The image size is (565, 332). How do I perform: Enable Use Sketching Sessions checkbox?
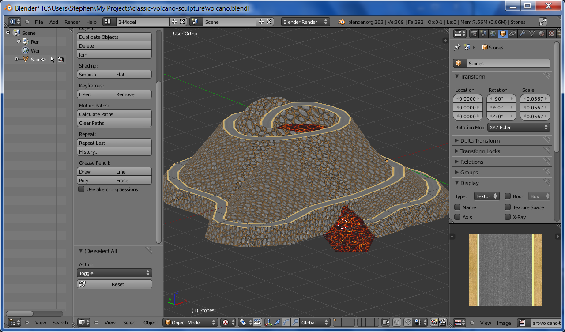81,189
